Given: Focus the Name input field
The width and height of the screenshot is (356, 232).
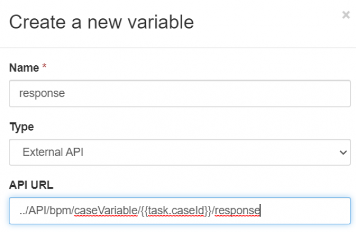Looking at the screenshot, I should pos(180,93).
